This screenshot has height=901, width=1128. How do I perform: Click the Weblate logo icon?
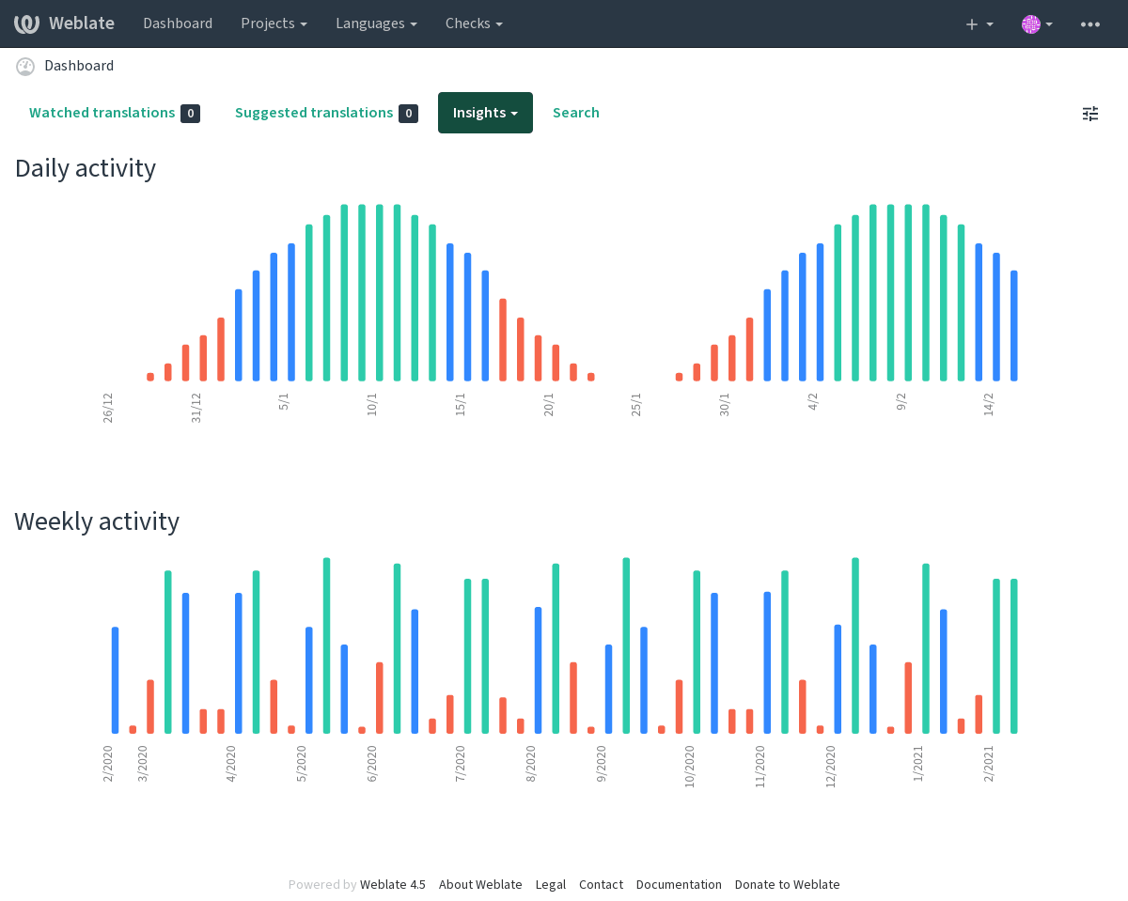click(x=26, y=23)
